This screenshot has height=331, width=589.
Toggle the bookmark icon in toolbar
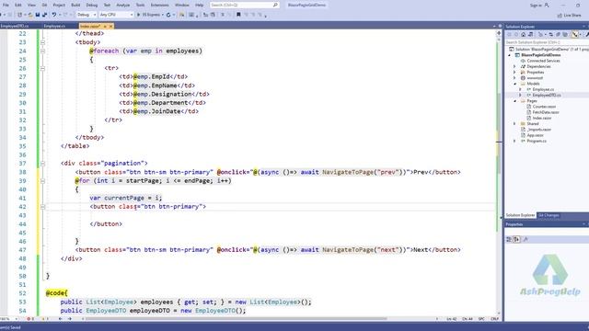click(238, 15)
